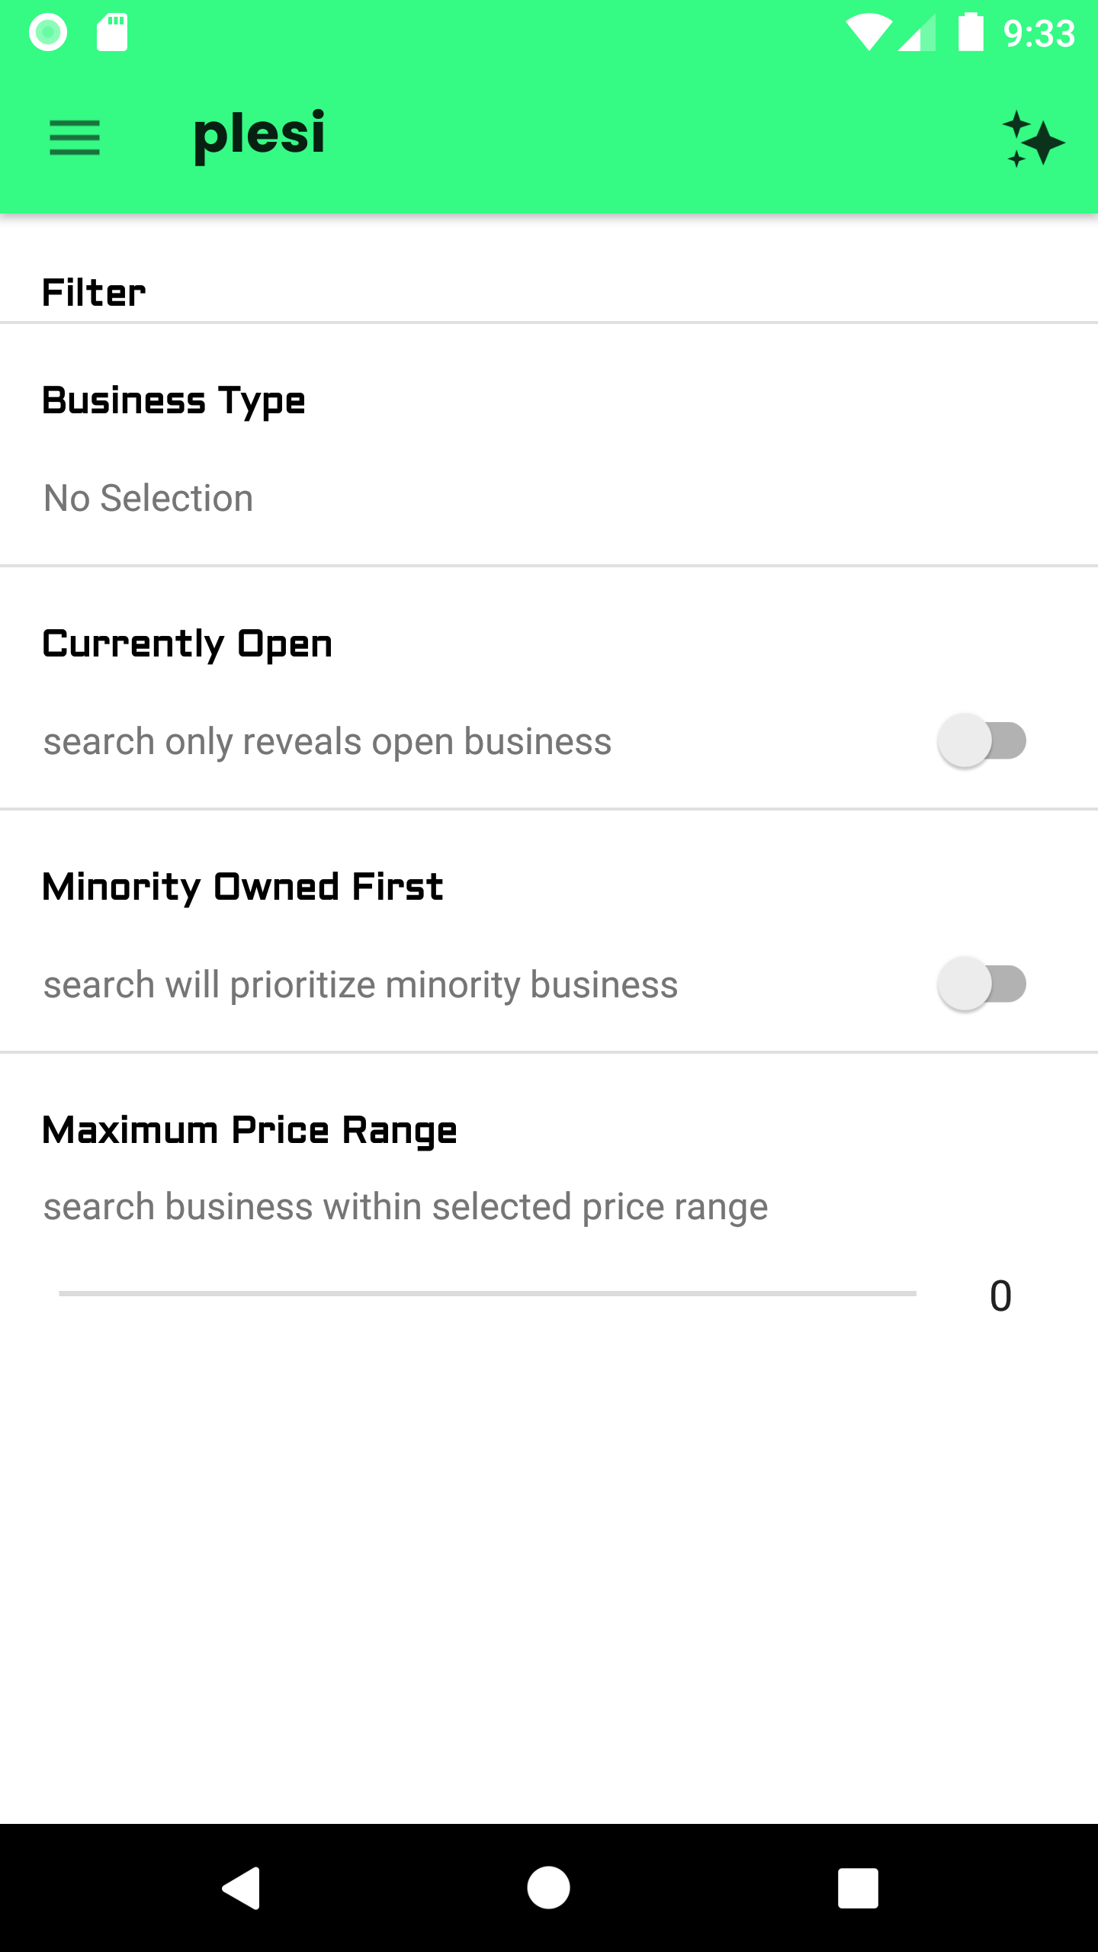The image size is (1098, 1952).
Task: Tap the price range value 0
Action: (x=1000, y=1296)
